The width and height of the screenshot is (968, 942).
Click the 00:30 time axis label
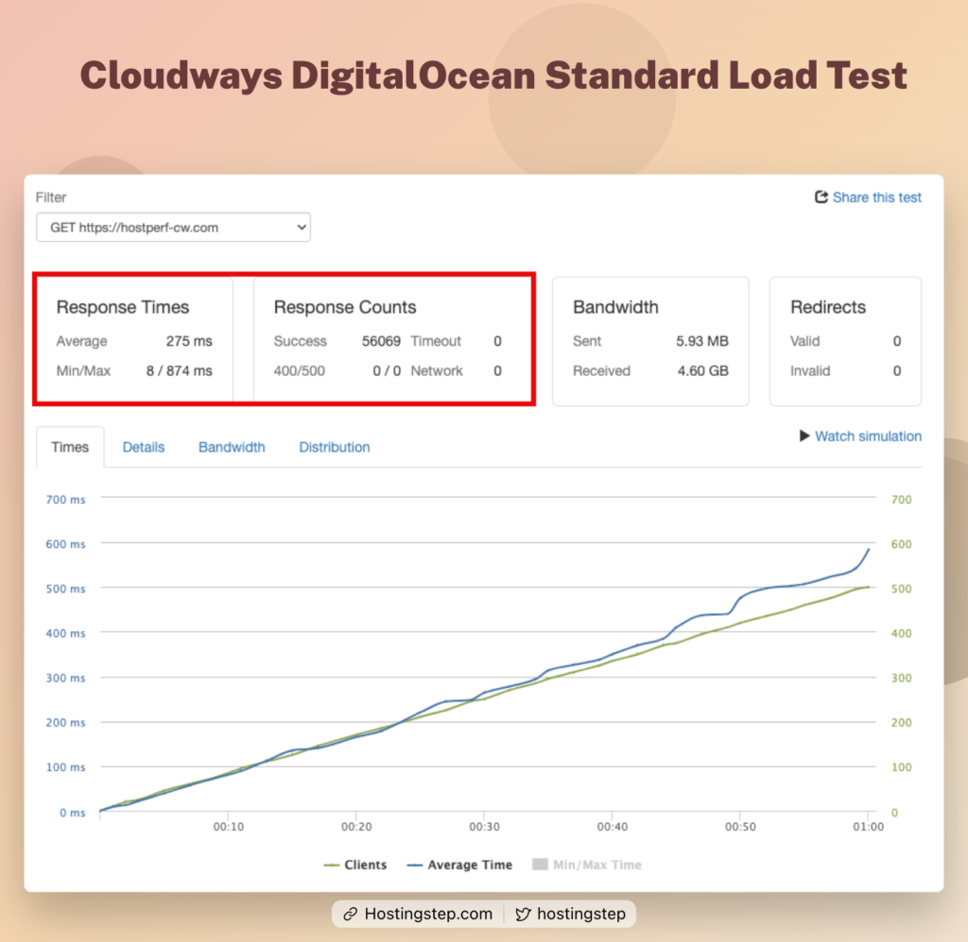[x=484, y=827]
